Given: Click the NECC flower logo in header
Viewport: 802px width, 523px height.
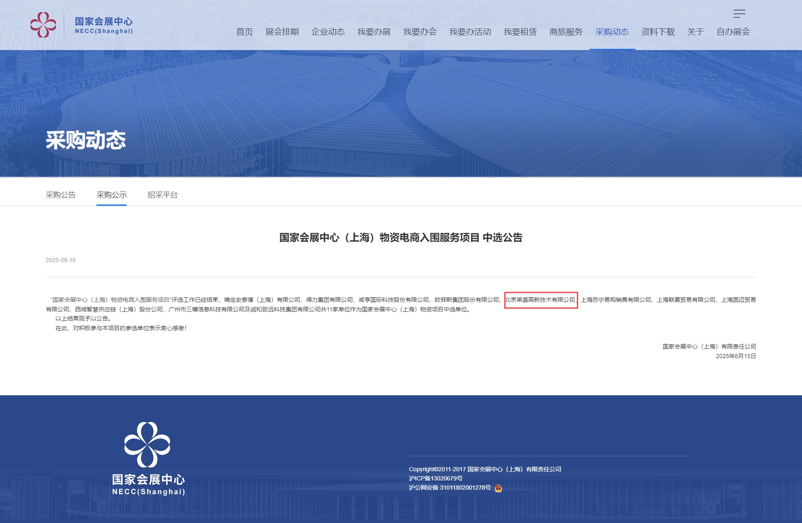Looking at the screenshot, I should pyautogui.click(x=43, y=25).
